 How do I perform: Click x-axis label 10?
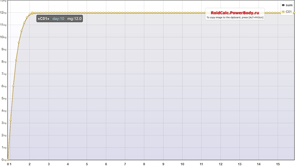(x=182, y=164)
